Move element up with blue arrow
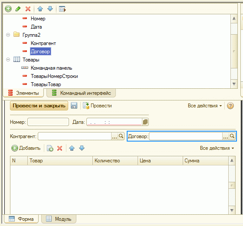This screenshot has height=226, width=243. pos(40,9)
